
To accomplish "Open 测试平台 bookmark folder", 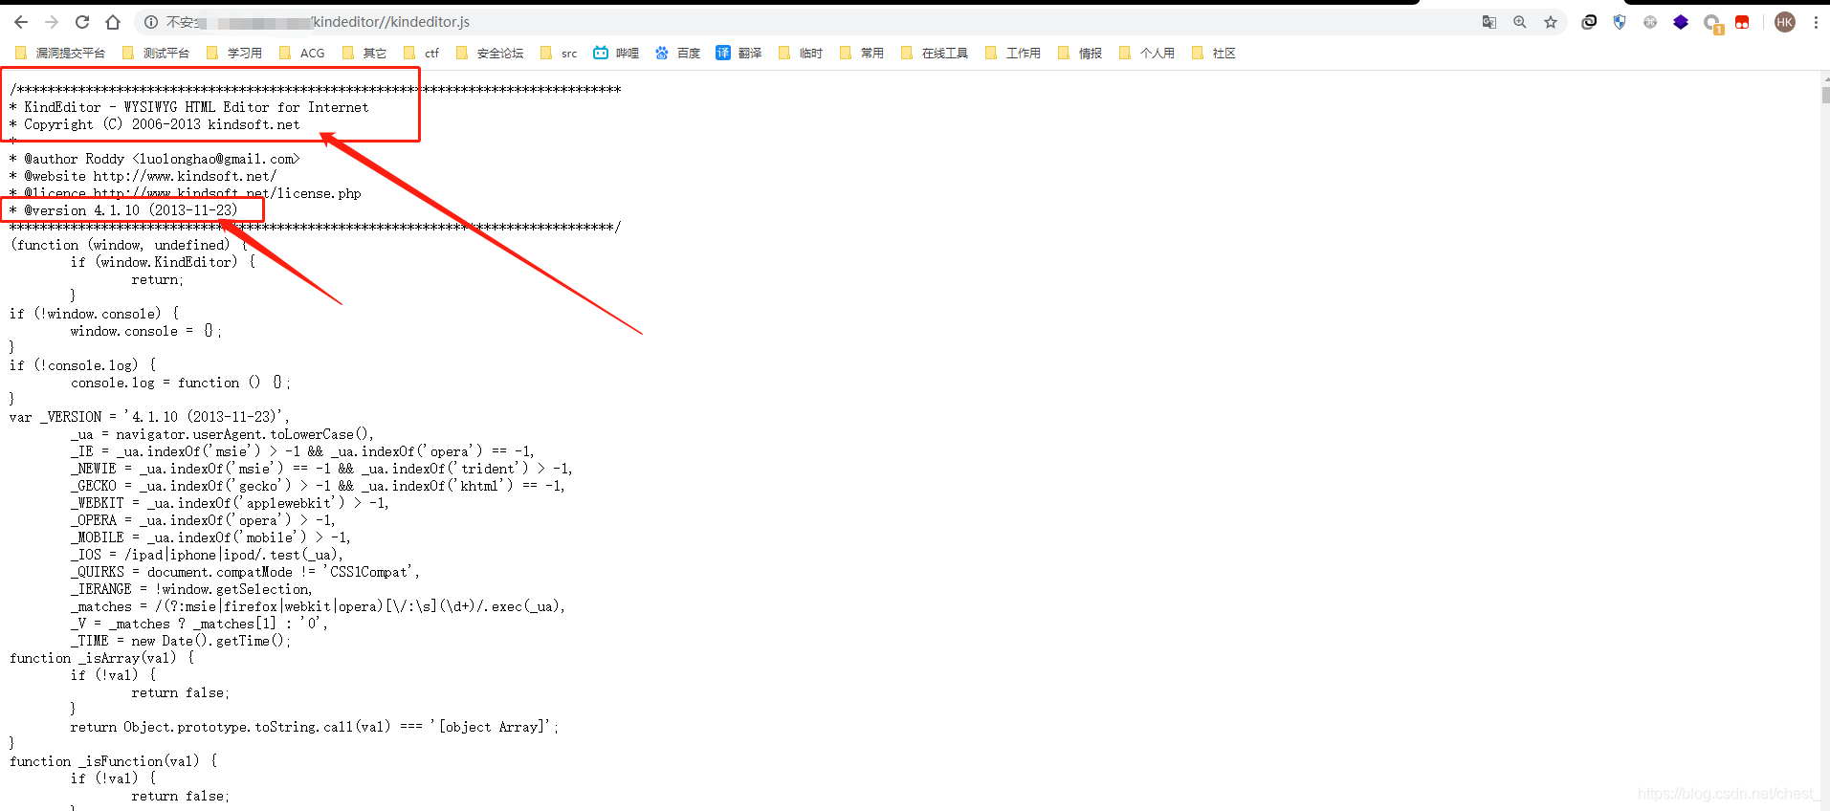I will tap(156, 53).
